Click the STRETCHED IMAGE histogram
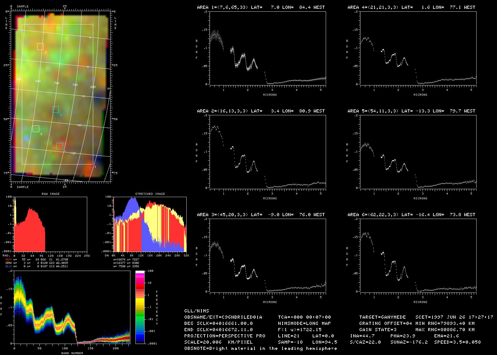The image size is (497, 355). [150, 224]
